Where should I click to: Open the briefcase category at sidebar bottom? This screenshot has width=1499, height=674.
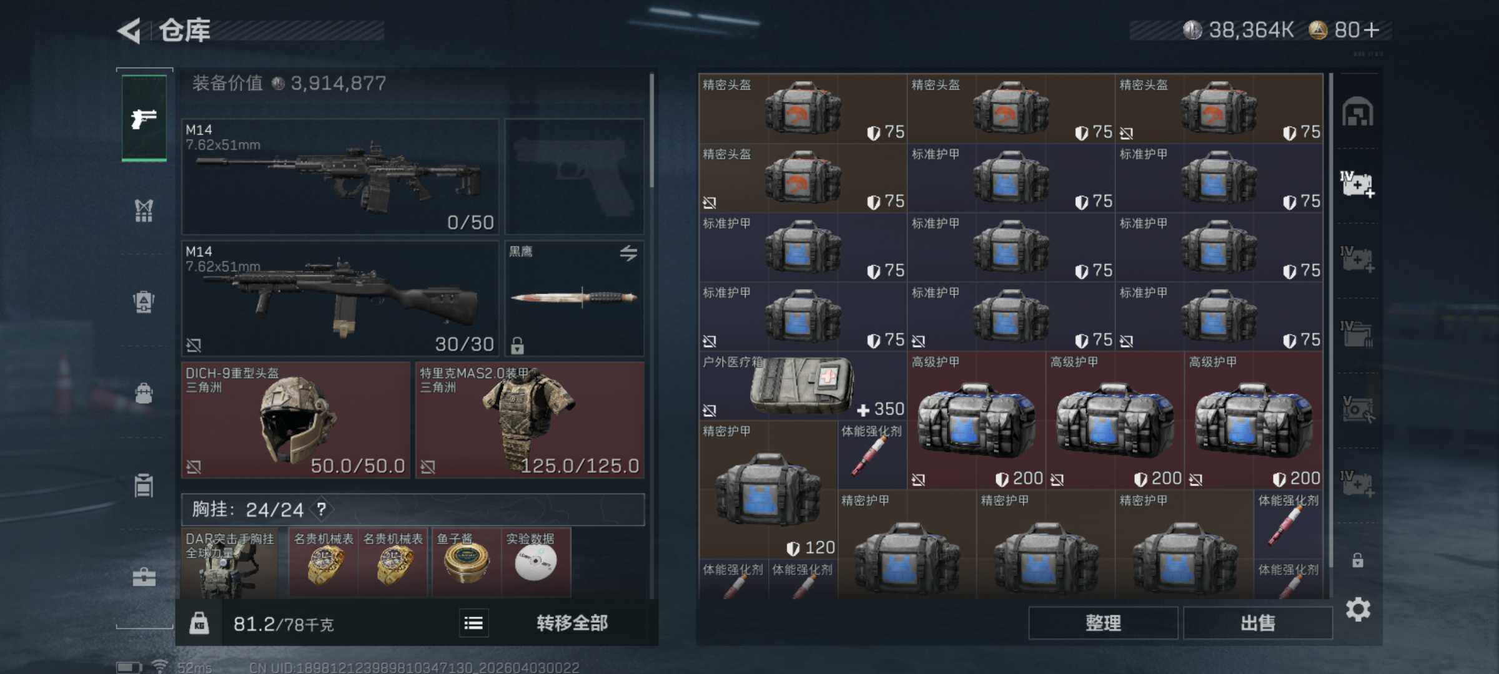tap(144, 576)
